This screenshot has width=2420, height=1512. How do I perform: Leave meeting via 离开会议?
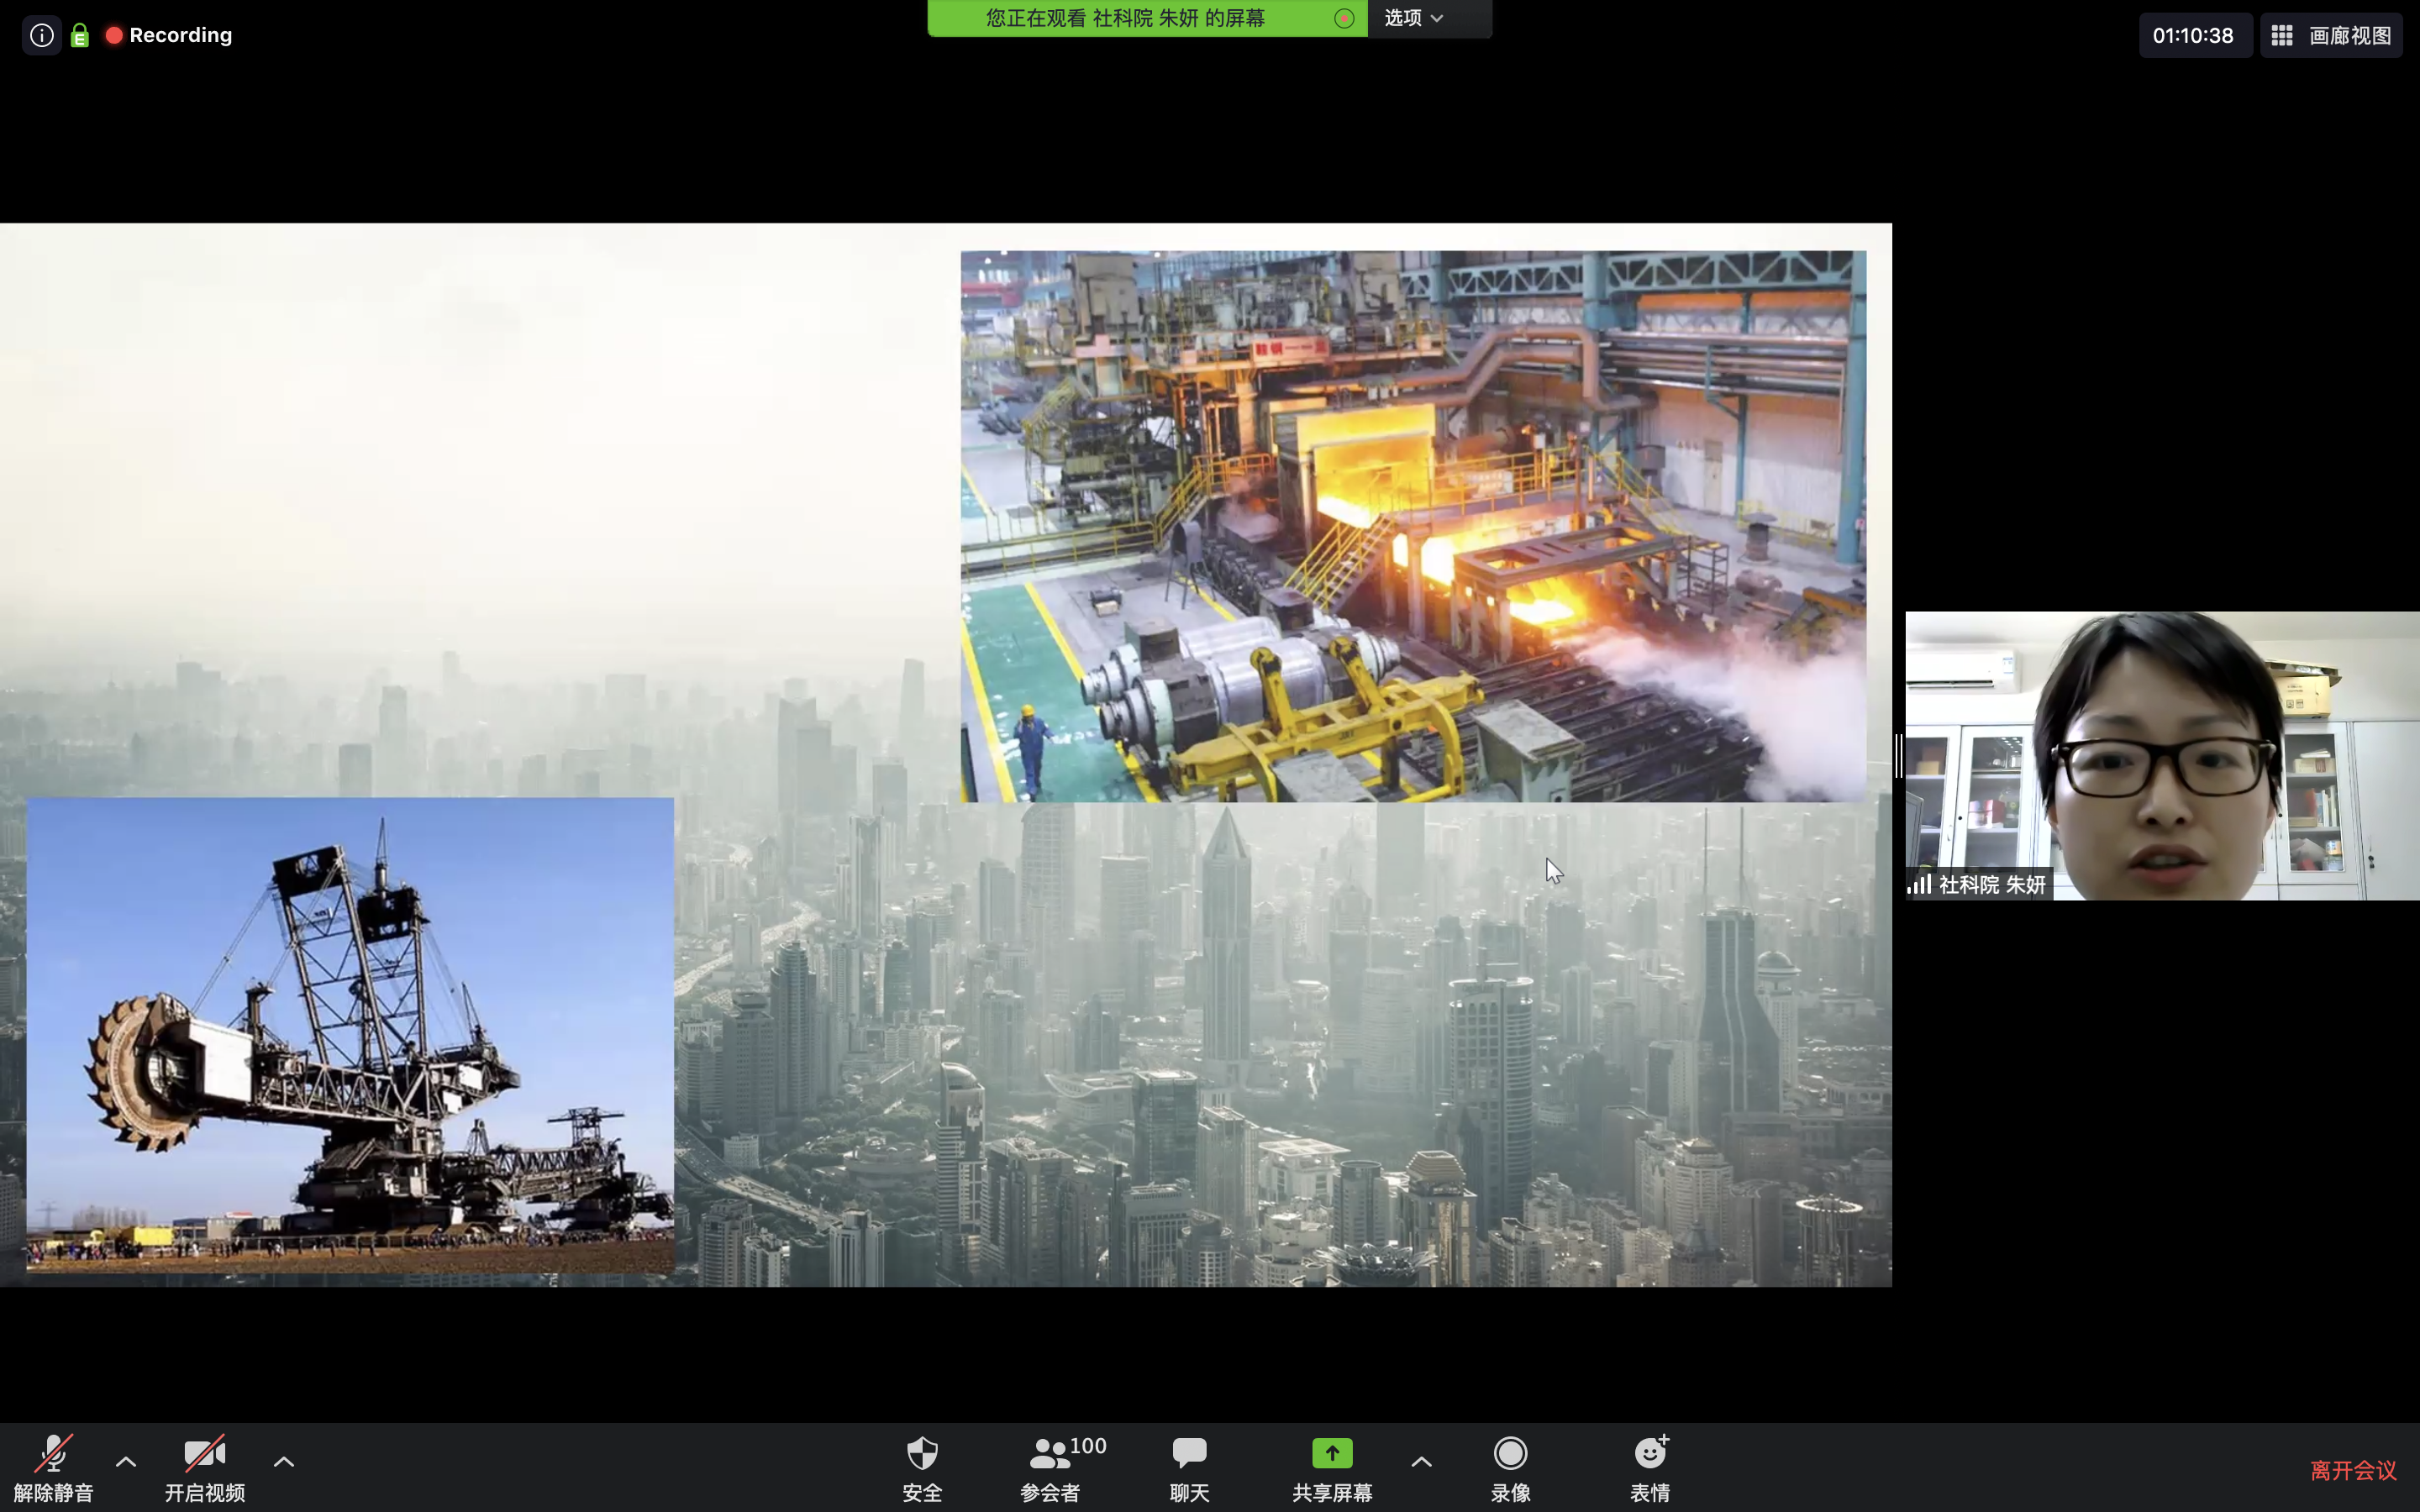click(x=2352, y=1470)
